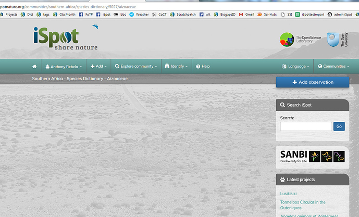
Task: Open the Gmail bookmark
Action: 246,15
